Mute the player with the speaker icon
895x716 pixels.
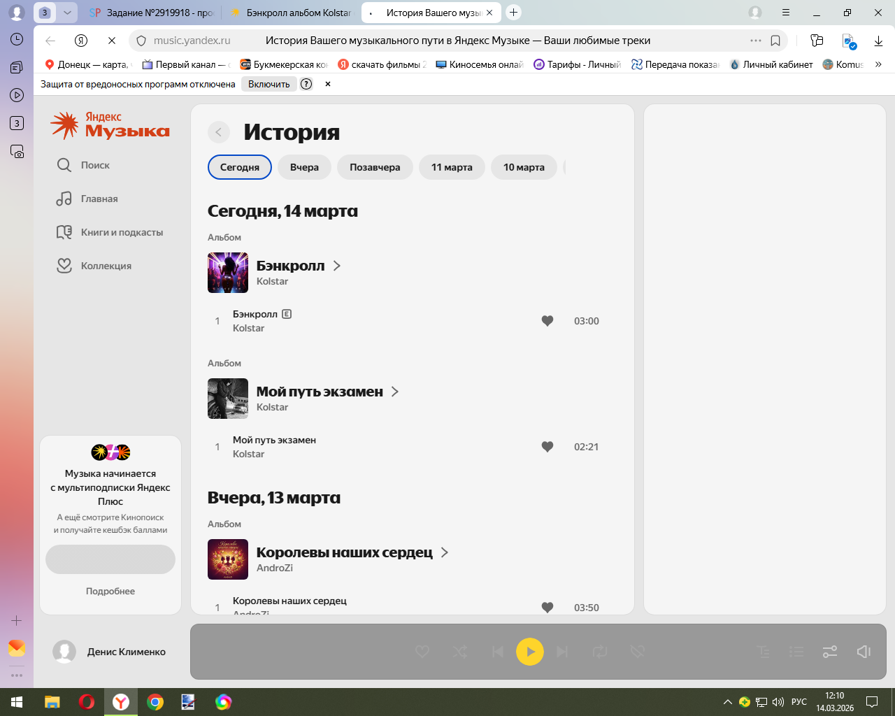pyautogui.click(x=864, y=652)
